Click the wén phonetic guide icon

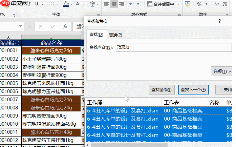[x=92, y=4]
